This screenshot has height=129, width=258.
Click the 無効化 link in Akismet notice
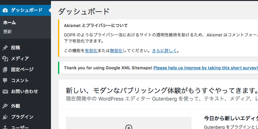pos(116,51)
